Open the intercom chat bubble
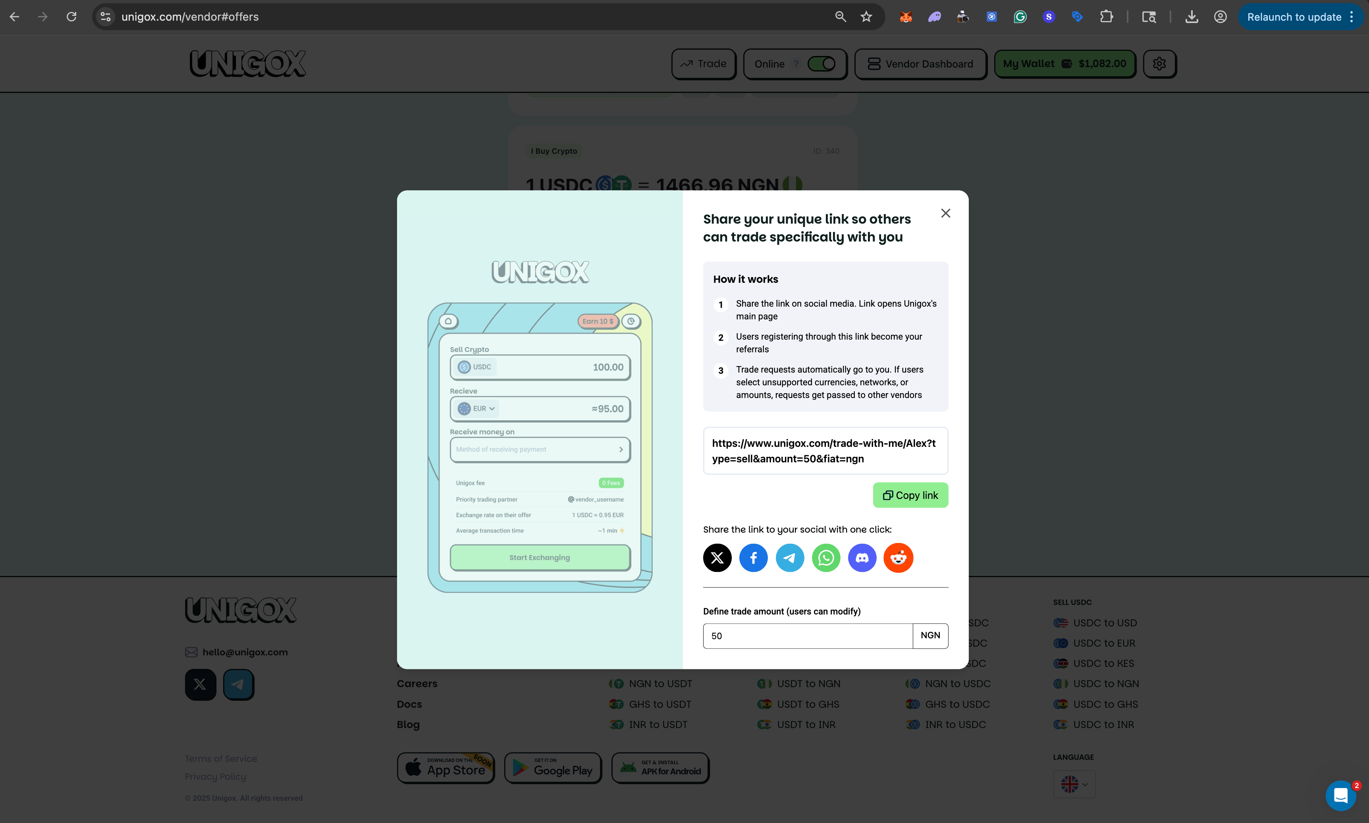Screen dimensions: 1369x823 click(1340, 795)
